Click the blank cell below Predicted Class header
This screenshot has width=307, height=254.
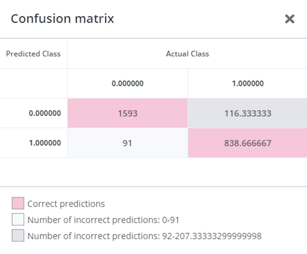[33, 83]
